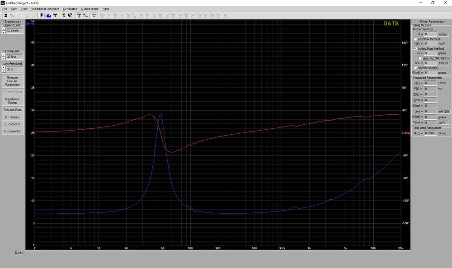Toggle the LOG scale toolbar icon
The width and height of the screenshot is (452, 268).
pyautogui.click(x=55, y=15)
